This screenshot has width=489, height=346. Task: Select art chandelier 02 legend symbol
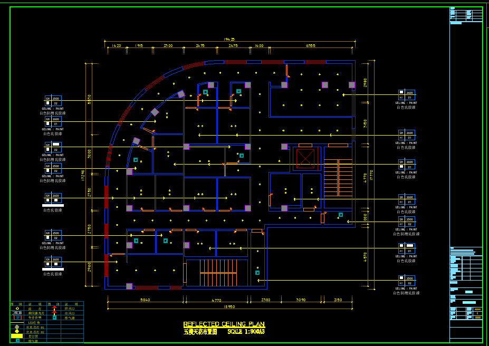pyautogui.click(x=17, y=331)
